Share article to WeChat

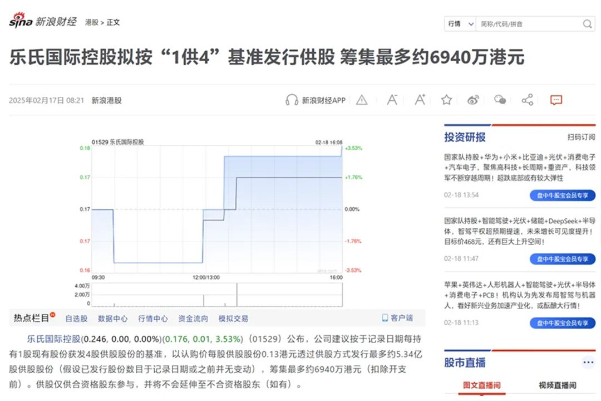pyautogui.click(x=500, y=100)
